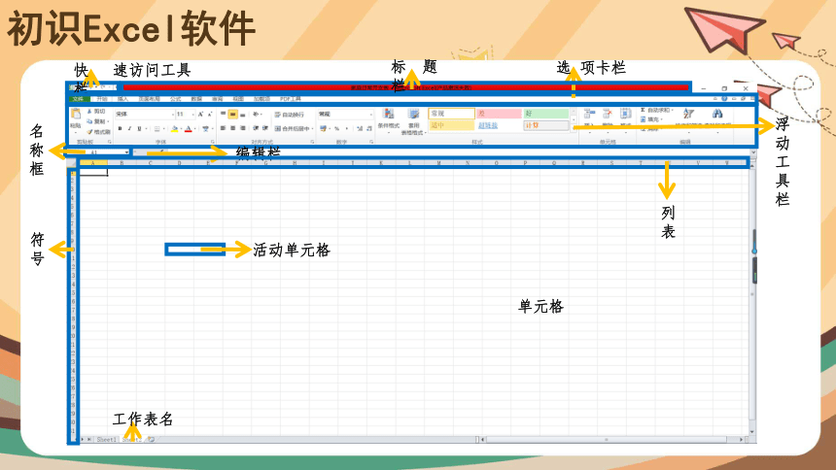
Task: Click the Accounting Number Format icon
Action: (x=323, y=128)
